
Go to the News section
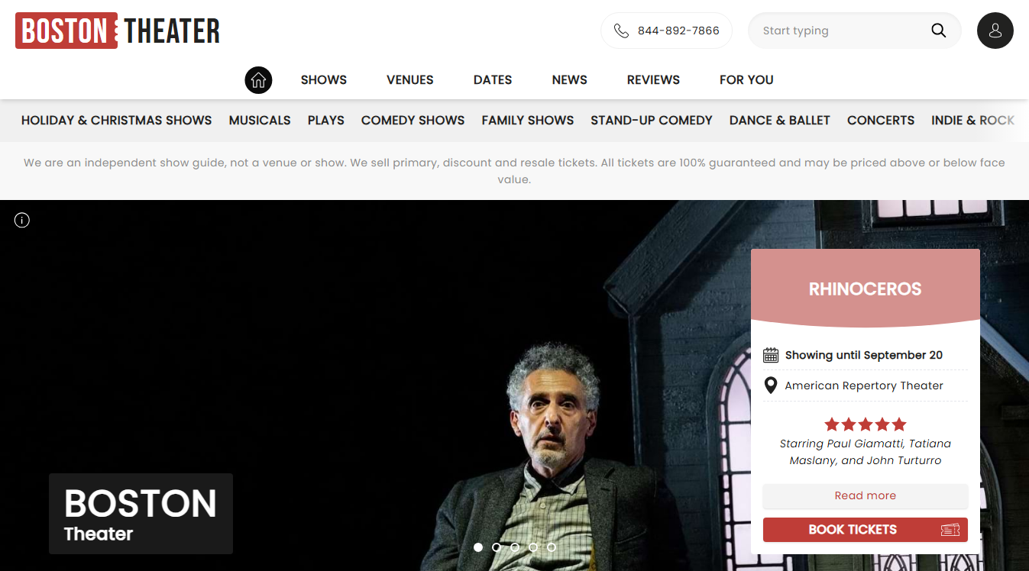570,79
